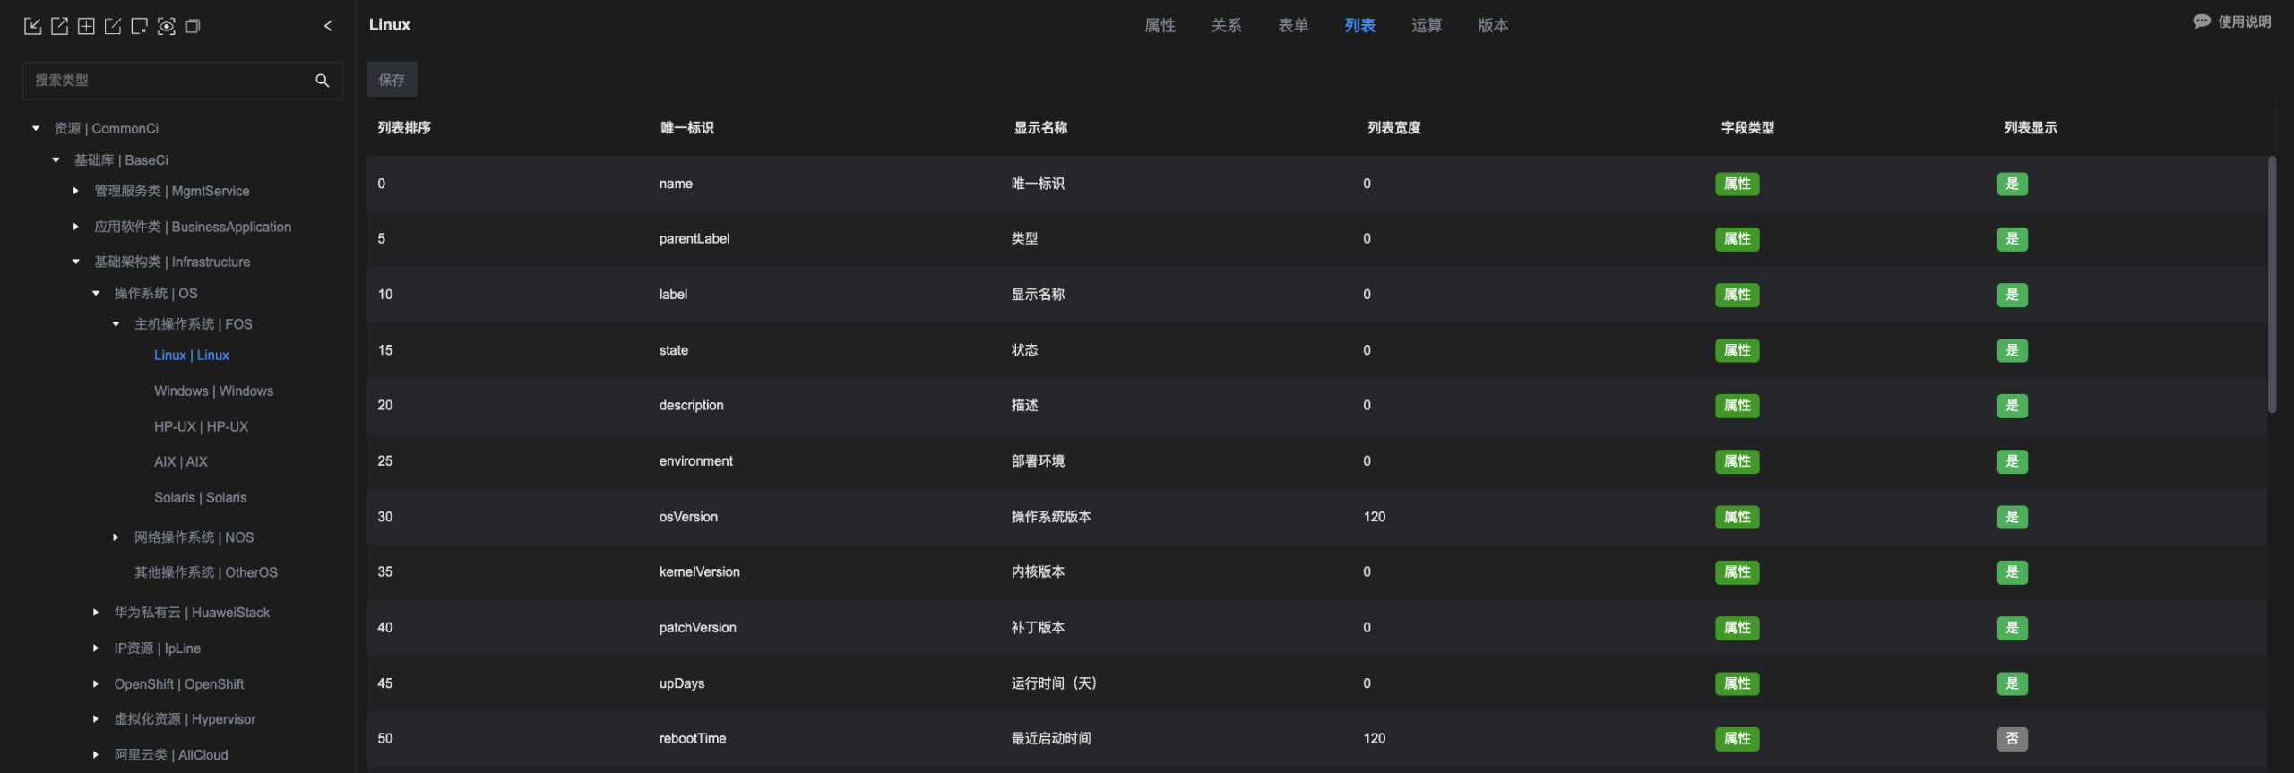
Task: Select Solaris | Solaris in the tree
Action: pos(200,498)
